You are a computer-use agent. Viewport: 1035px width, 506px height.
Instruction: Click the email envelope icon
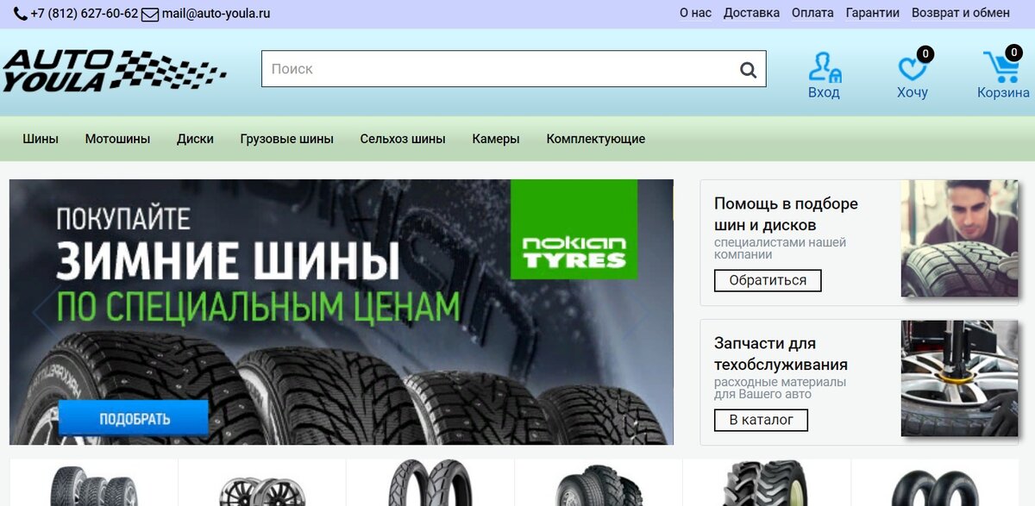[150, 14]
